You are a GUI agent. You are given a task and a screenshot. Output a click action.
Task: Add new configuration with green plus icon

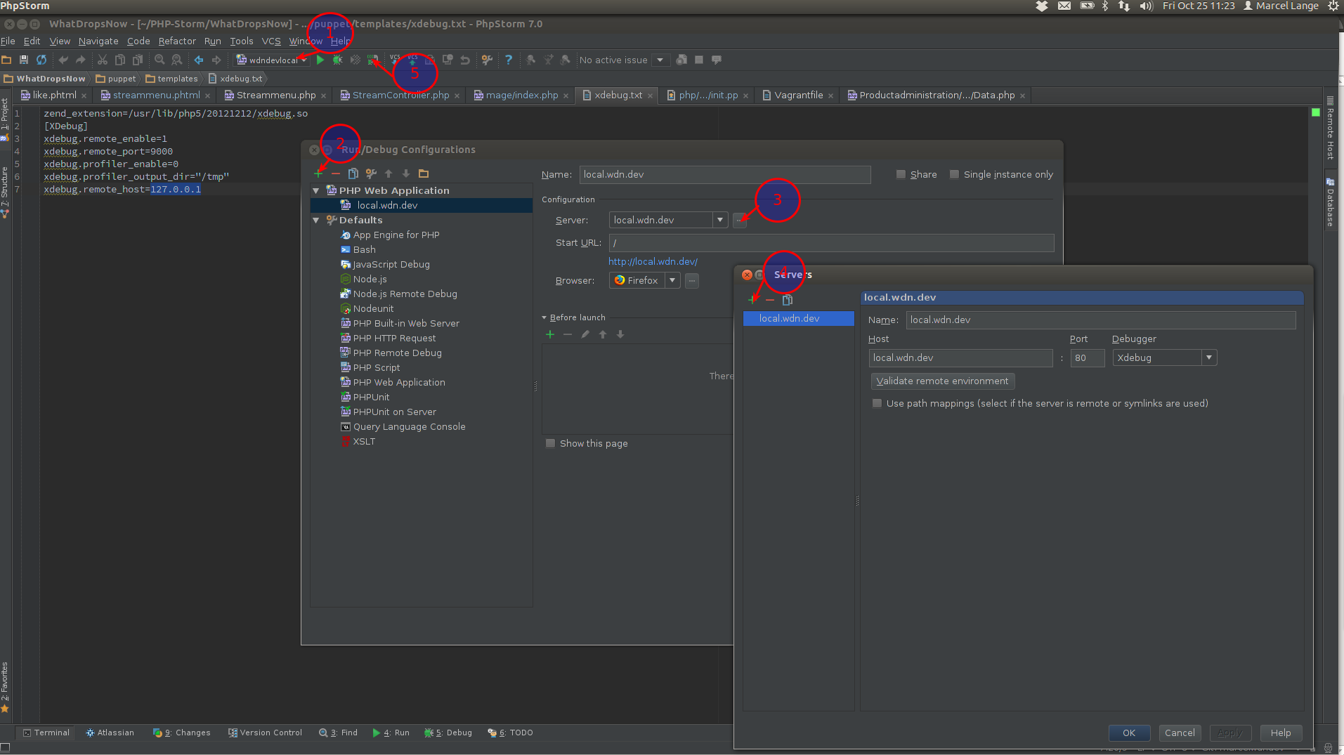[318, 173]
